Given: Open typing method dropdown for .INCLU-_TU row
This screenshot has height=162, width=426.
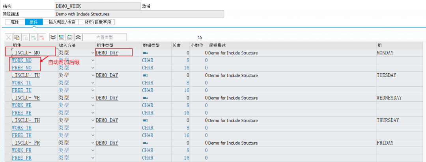Looking at the screenshot, I should [x=93, y=75].
